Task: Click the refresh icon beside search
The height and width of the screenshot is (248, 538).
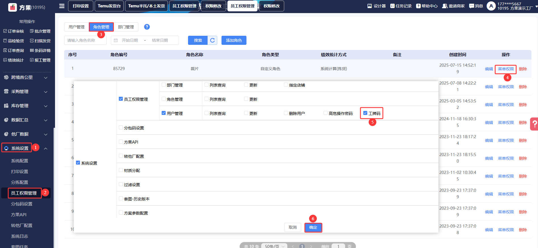Action: point(212,40)
